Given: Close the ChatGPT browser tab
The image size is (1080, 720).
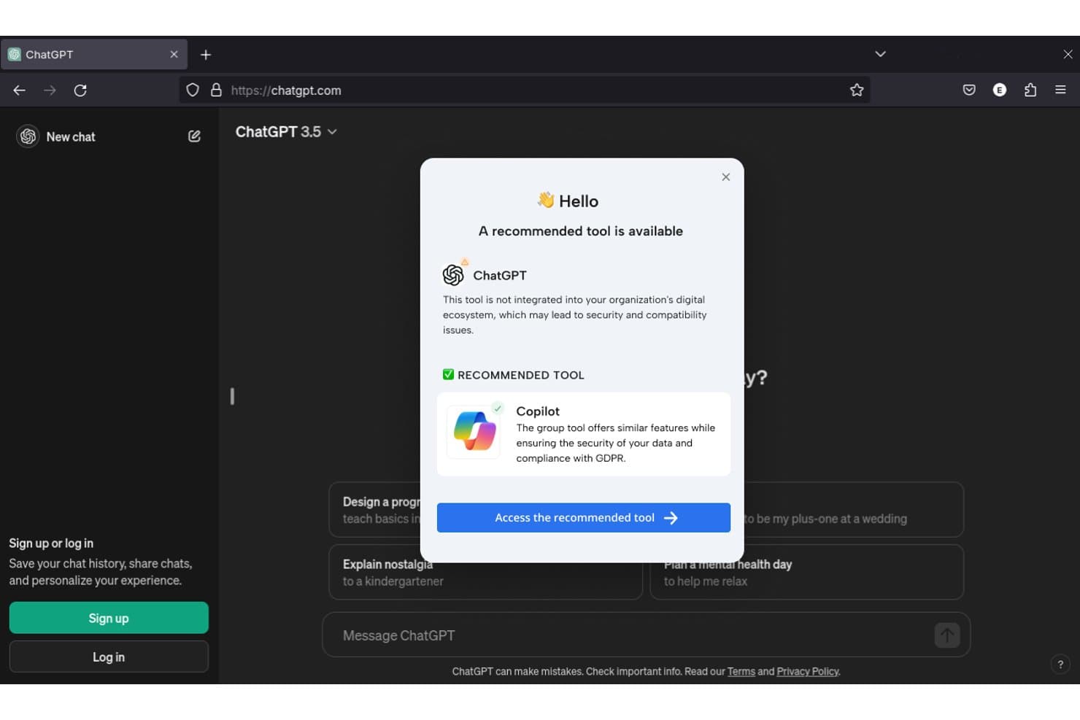Looking at the screenshot, I should pyautogui.click(x=174, y=55).
